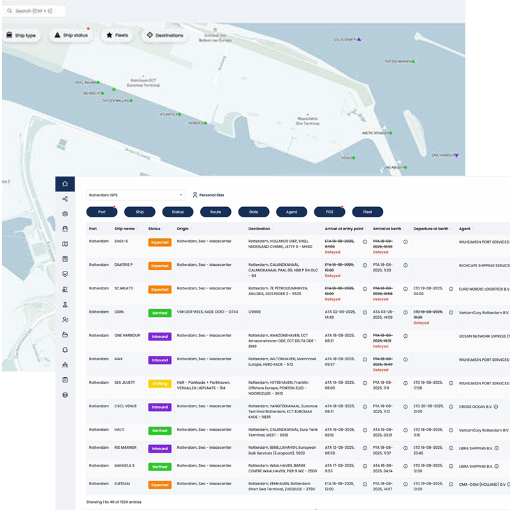510x510 pixels.
Task: Click info icon for EMEK-S arrival at entry point
Action: tap(365, 242)
